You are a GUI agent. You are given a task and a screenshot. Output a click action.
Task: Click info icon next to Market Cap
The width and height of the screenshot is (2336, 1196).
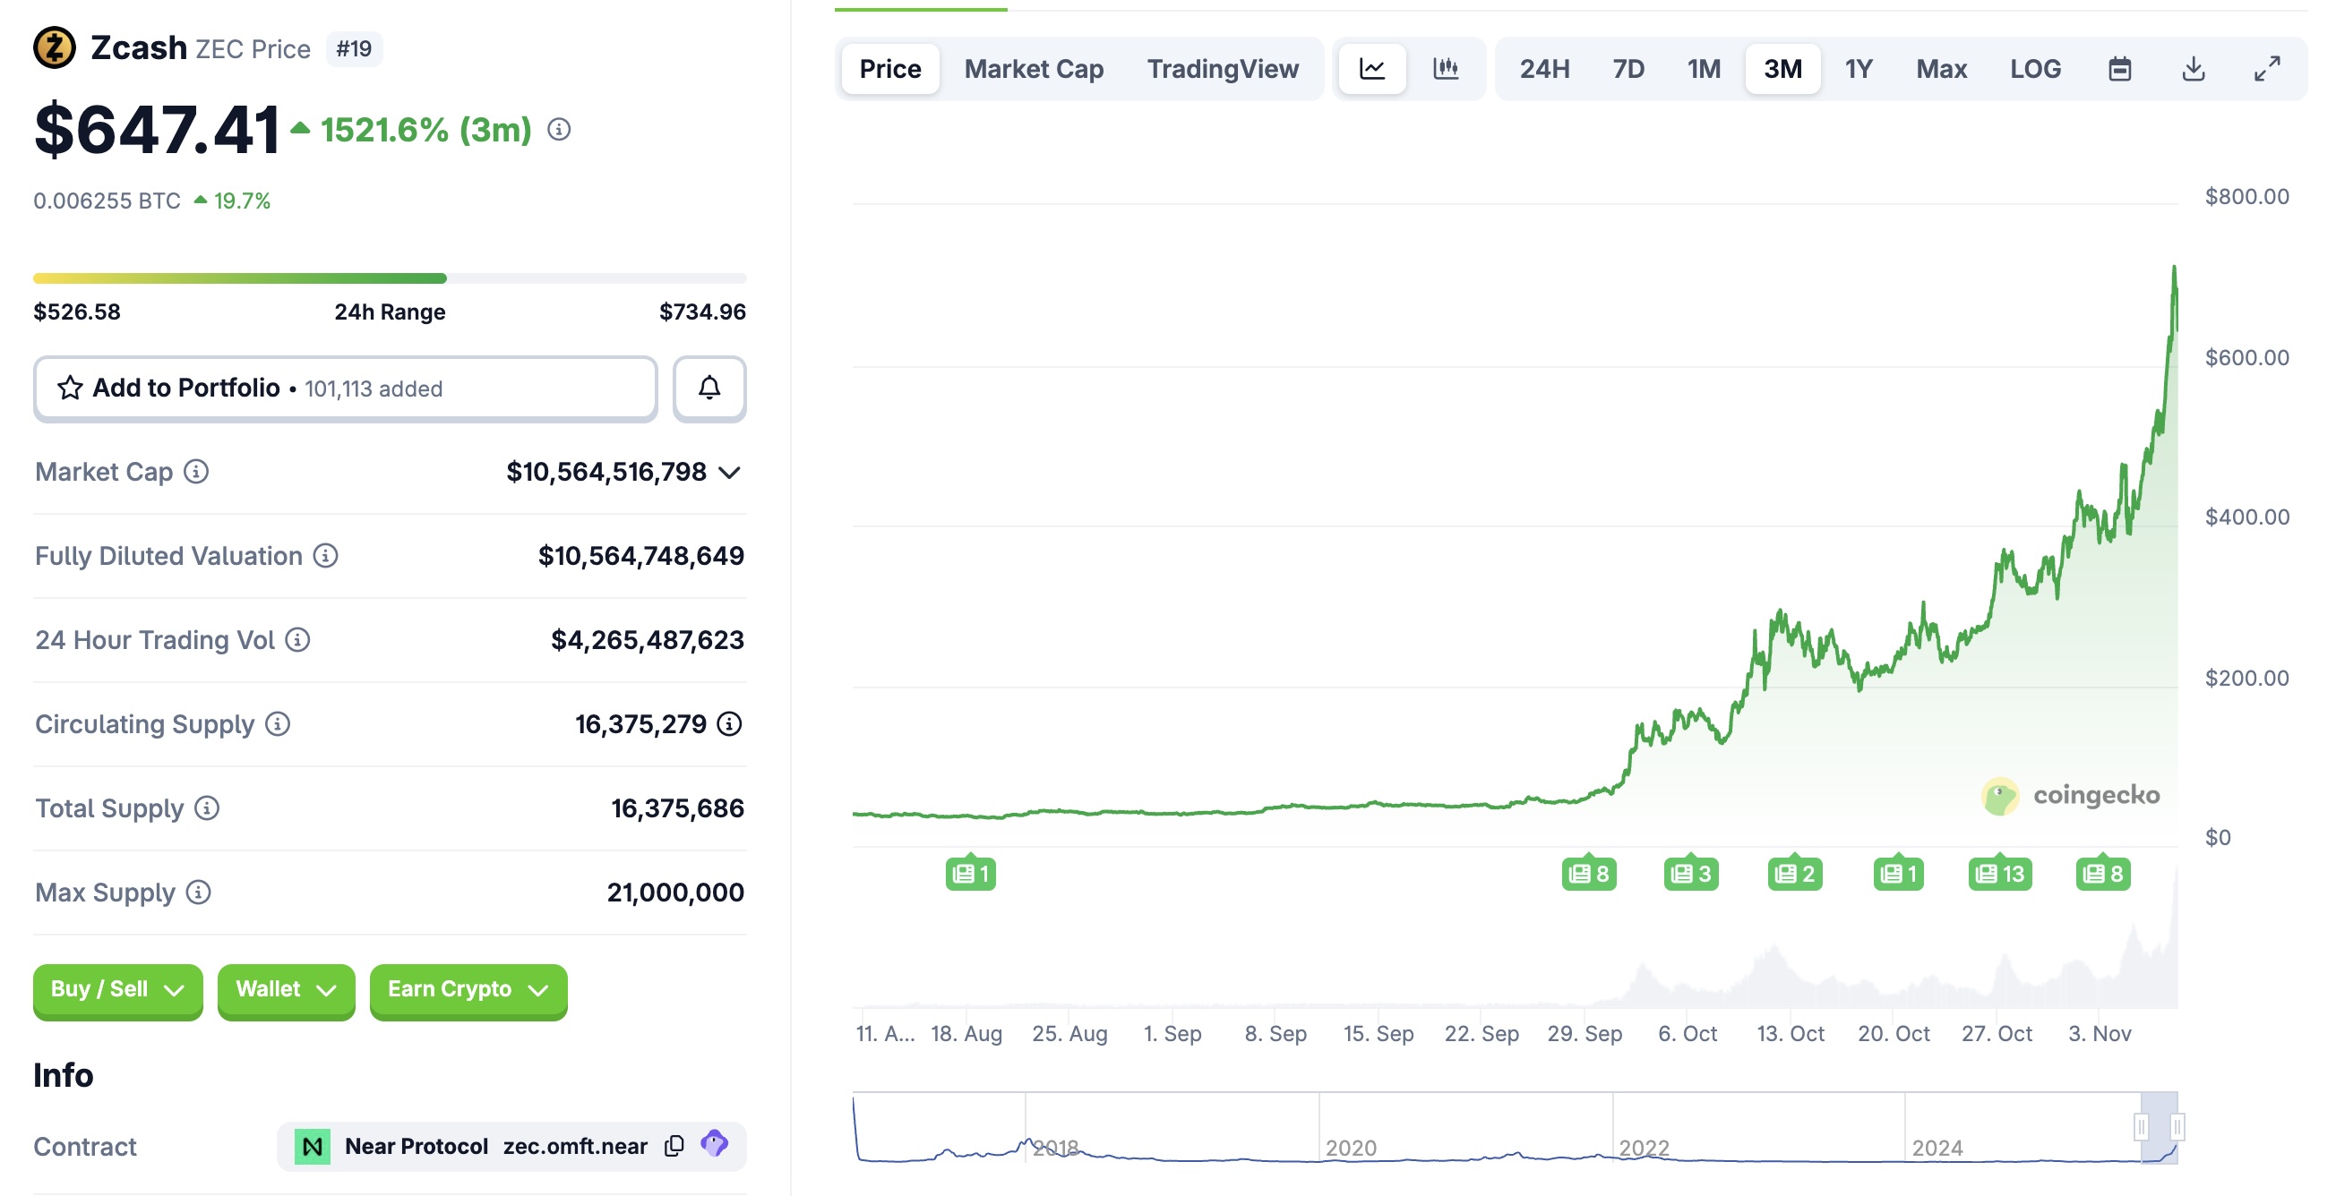[x=196, y=471]
